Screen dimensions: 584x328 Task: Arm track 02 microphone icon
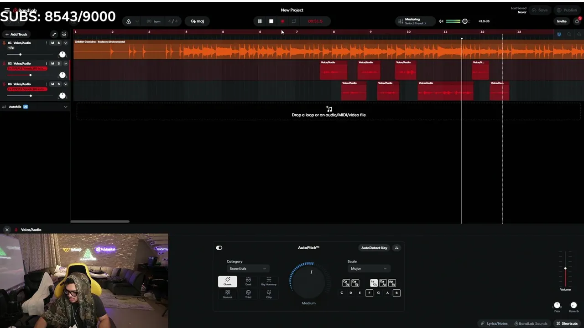pos(4,63)
